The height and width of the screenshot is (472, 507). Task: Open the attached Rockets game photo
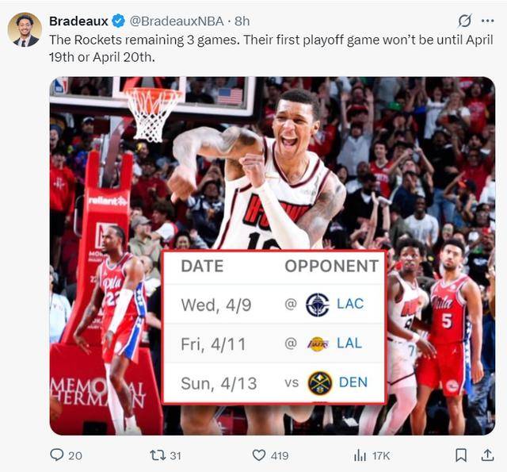pyautogui.click(x=273, y=255)
